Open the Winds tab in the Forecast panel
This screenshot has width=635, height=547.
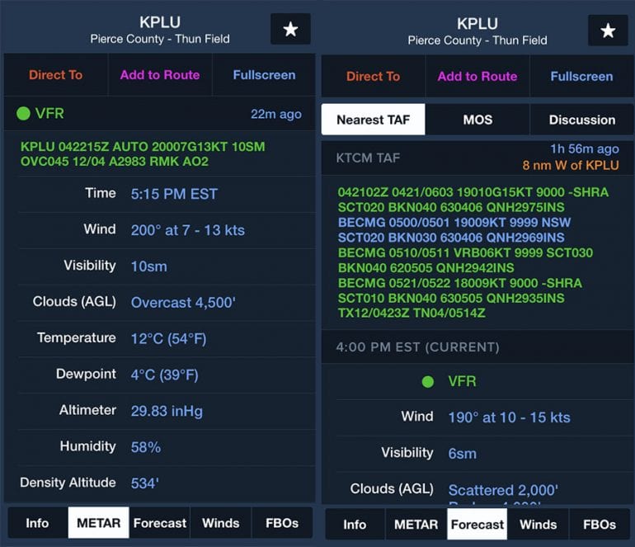click(539, 524)
